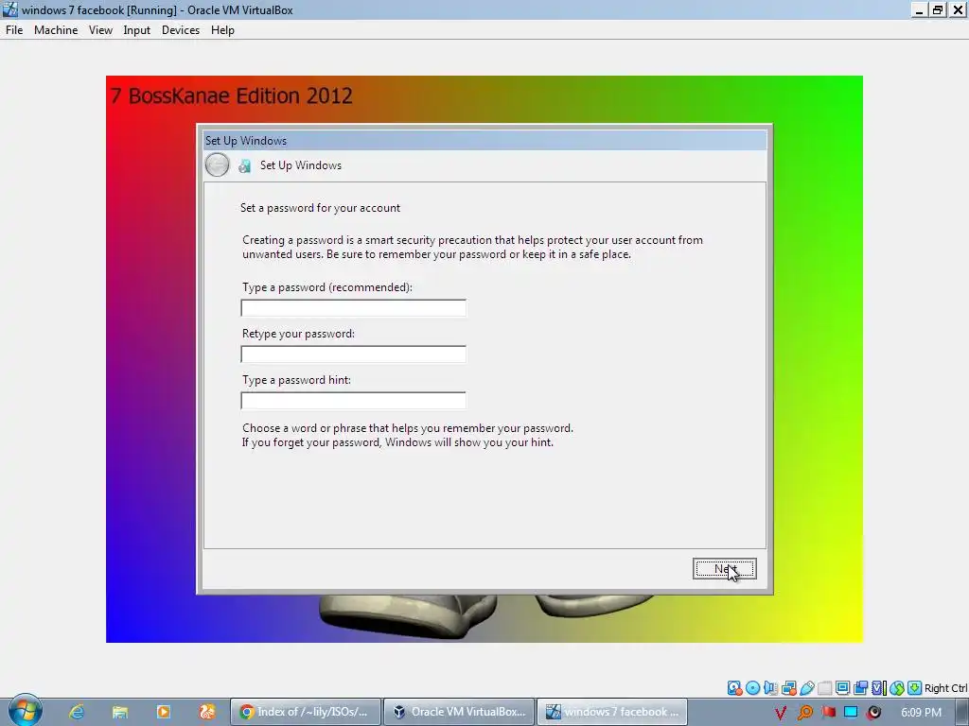Open the Input menu
The image size is (969, 726).
click(136, 30)
